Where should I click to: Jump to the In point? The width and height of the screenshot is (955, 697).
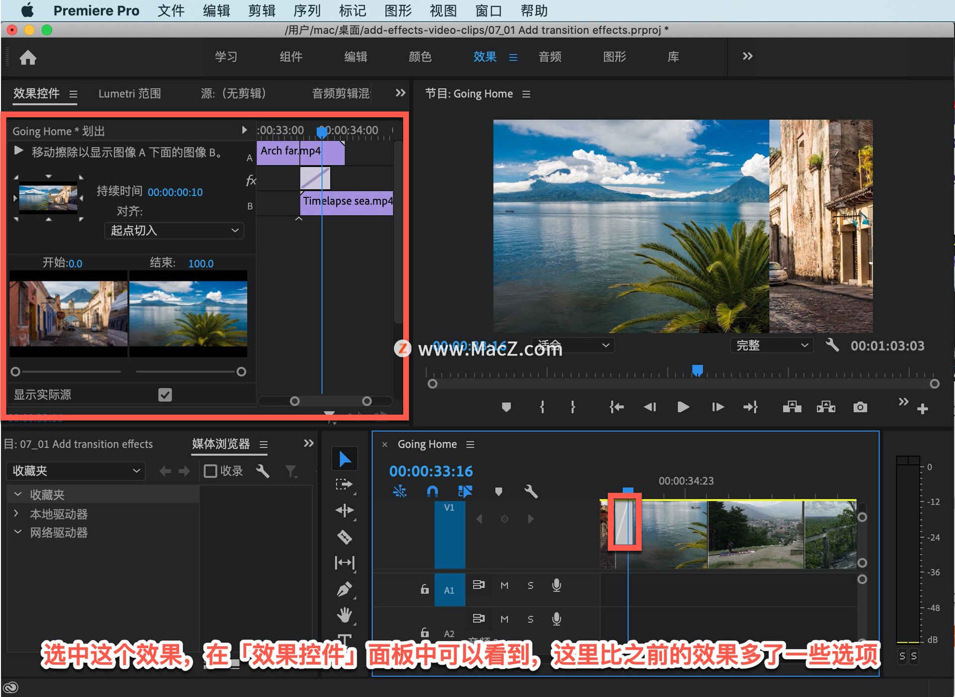coord(617,407)
